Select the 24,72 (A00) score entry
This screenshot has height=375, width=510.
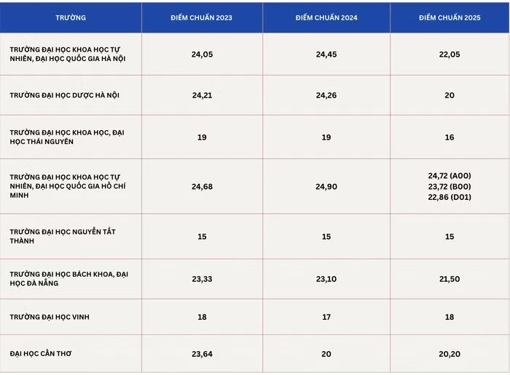450,176
